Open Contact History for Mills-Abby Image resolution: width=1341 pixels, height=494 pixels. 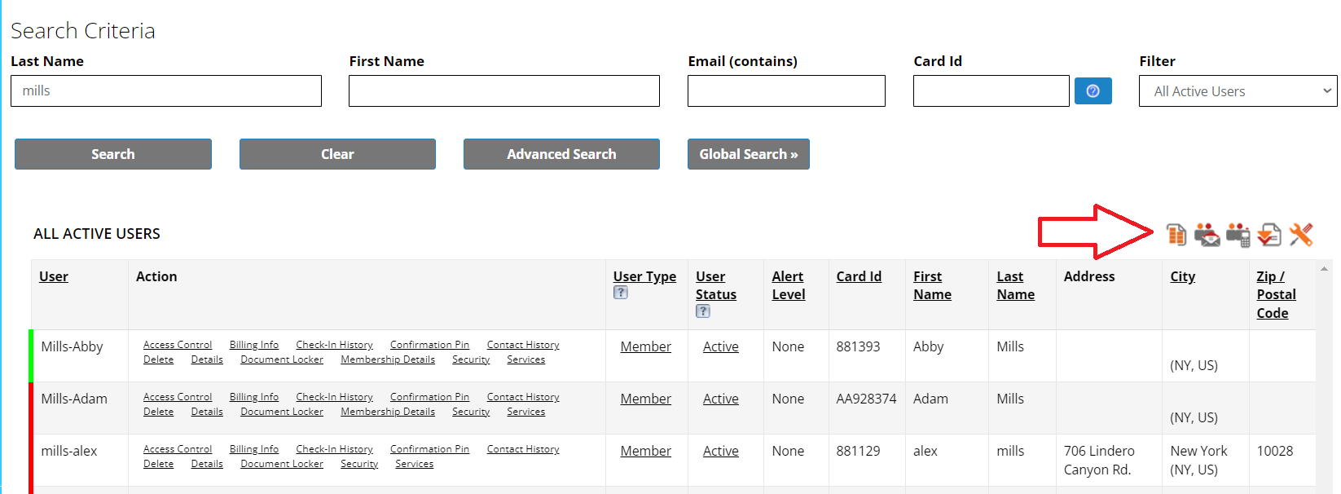[523, 345]
